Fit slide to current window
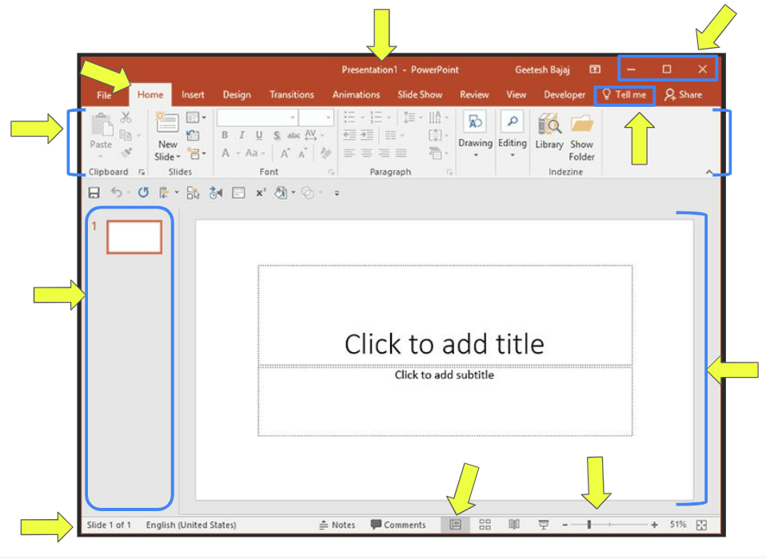Image resolution: width=766 pixels, height=559 pixels. pyautogui.click(x=702, y=525)
